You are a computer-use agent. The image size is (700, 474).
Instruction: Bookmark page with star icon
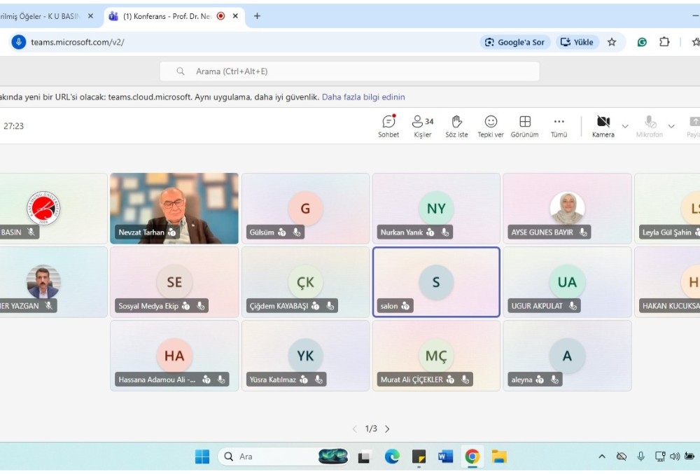pos(612,42)
